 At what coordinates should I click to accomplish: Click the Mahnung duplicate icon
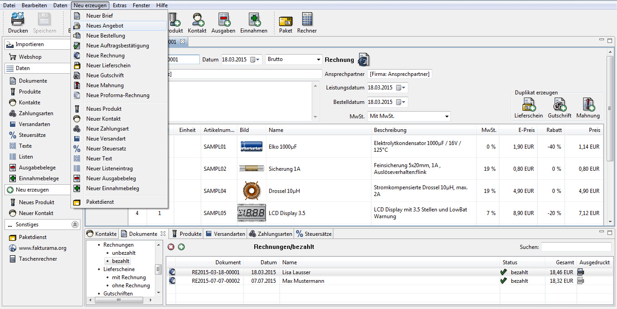tap(588, 105)
